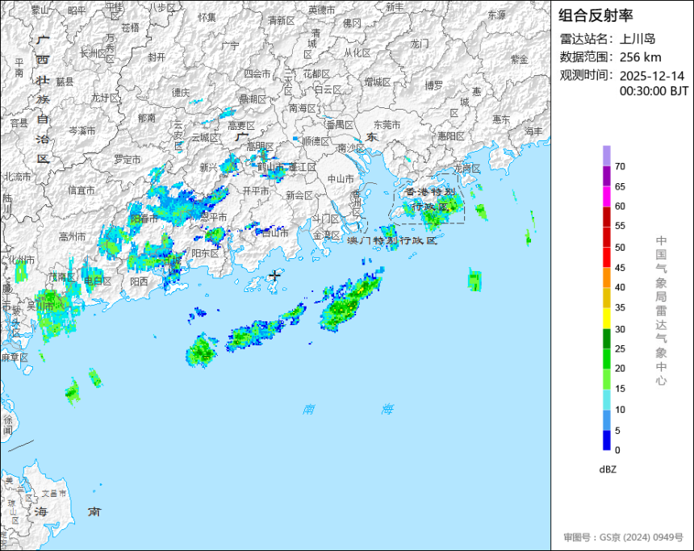Click the 高州市 map label
The width and height of the screenshot is (694, 551).
click(x=72, y=237)
